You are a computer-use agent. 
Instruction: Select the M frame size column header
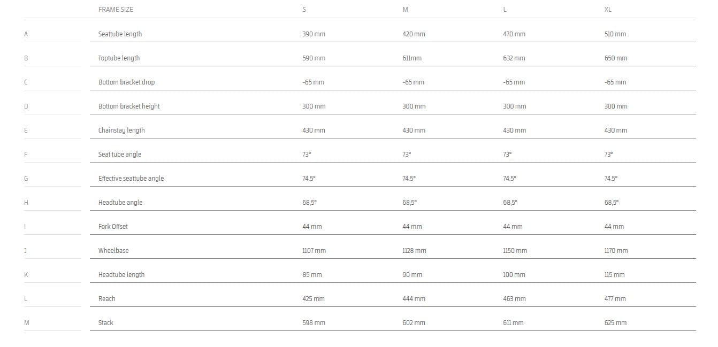pyautogui.click(x=405, y=10)
